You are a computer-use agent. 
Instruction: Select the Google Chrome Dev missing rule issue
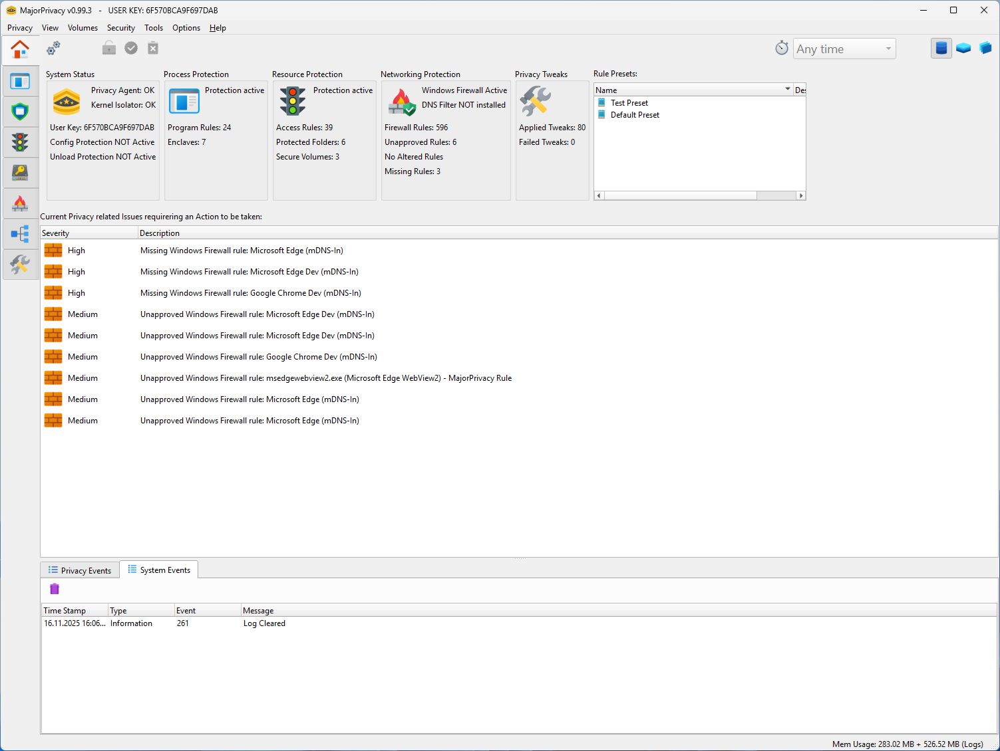pos(250,293)
